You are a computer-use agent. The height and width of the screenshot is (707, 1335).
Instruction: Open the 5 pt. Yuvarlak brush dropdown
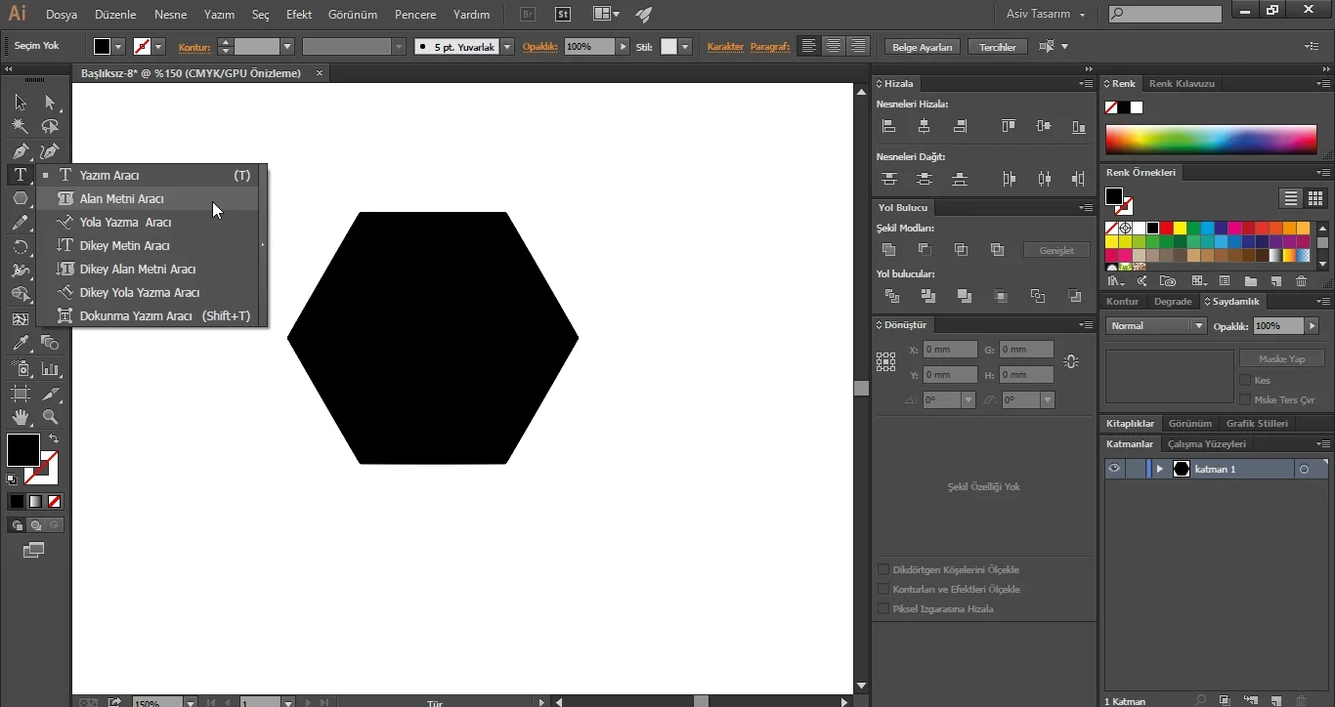tap(507, 47)
